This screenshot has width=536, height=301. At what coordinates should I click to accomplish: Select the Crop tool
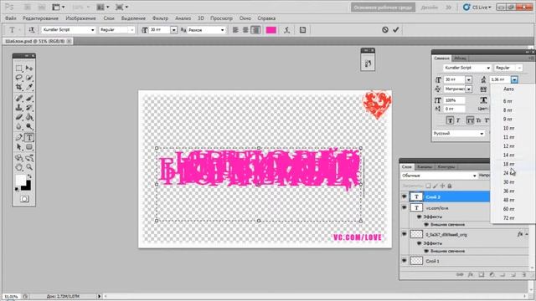pos(18,87)
